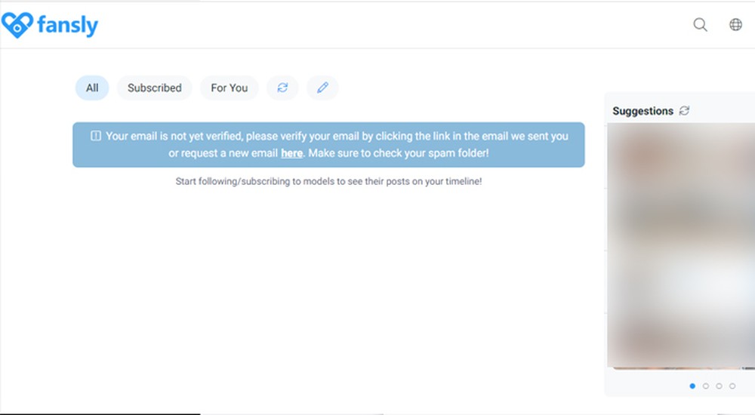
Task: Click the Suggestions heading
Action: tap(643, 111)
